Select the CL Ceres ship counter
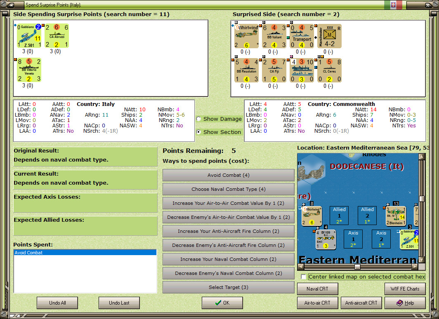439x319 pixels. [x=330, y=70]
